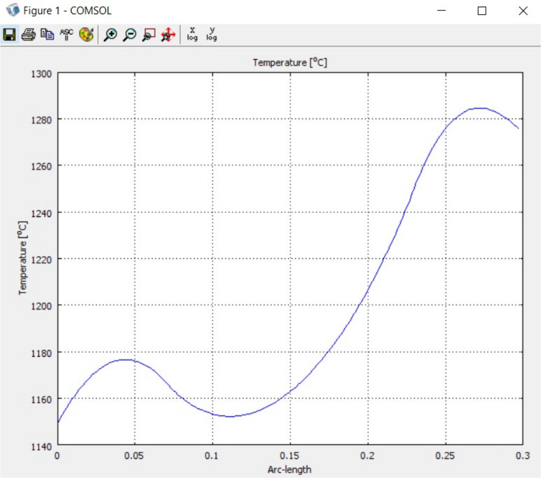541x478 pixels.
Task: Click the "Arc-length" x-axis label
Action: click(290, 469)
